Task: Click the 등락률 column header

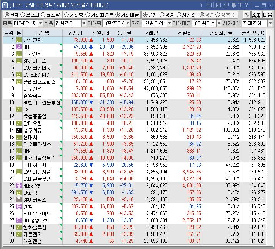Action: 125,33
